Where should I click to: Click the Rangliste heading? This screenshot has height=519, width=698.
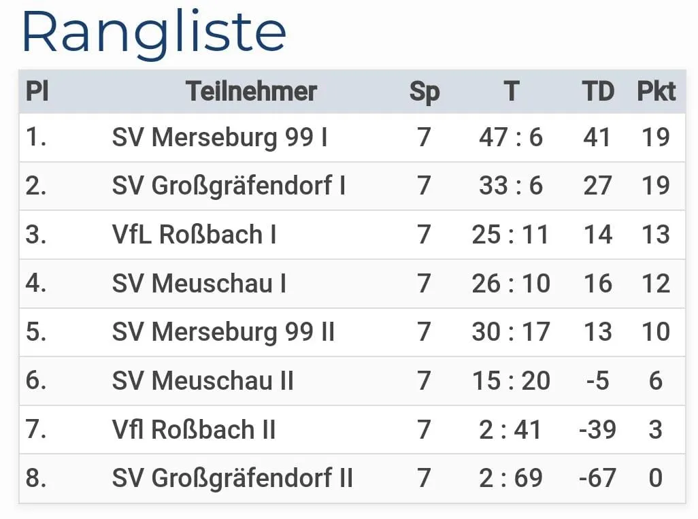pos(154,31)
